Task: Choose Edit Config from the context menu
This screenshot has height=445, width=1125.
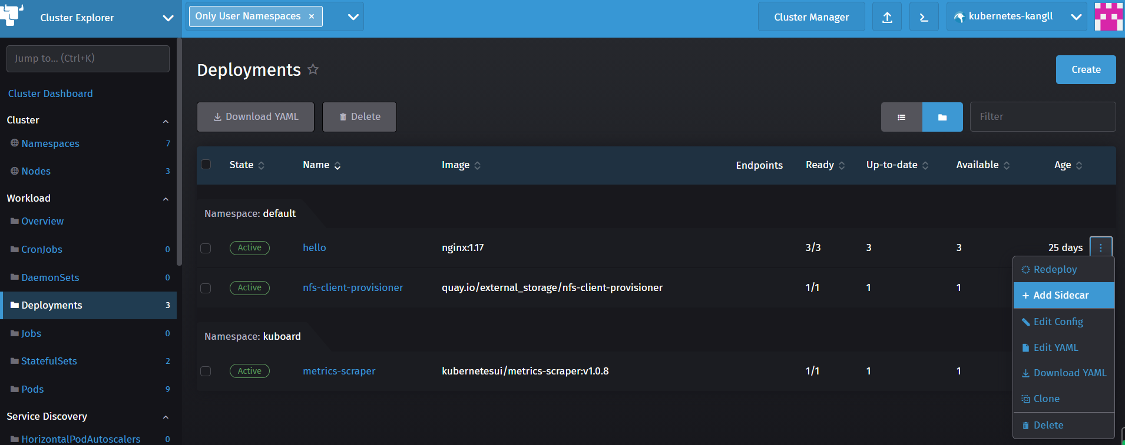Action: click(x=1064, y=322)
